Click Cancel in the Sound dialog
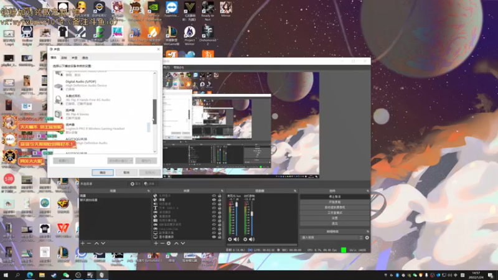Image resolution: width=498 pixels, height=280 pixels. (x=126, y=172)
